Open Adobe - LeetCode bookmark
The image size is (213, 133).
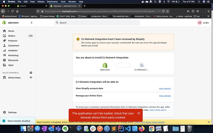coord(184,16)
